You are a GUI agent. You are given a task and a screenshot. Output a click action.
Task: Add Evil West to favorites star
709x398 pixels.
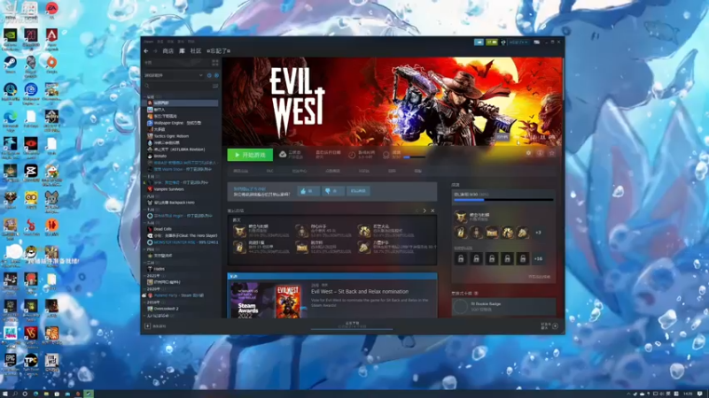click(551, 153)
